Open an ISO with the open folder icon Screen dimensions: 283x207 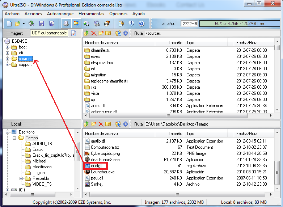18,24
